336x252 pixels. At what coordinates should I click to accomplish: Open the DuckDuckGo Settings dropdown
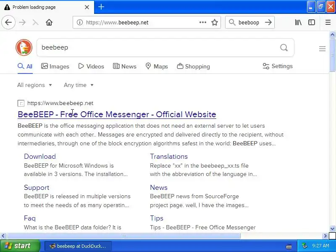click(278, 66)
